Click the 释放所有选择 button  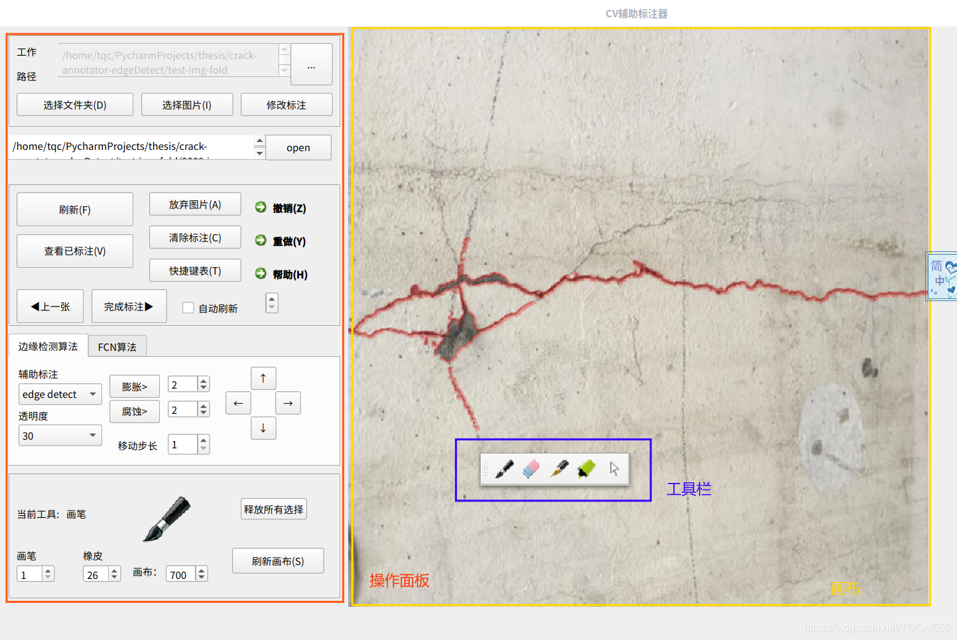click(x=274, y=509)
